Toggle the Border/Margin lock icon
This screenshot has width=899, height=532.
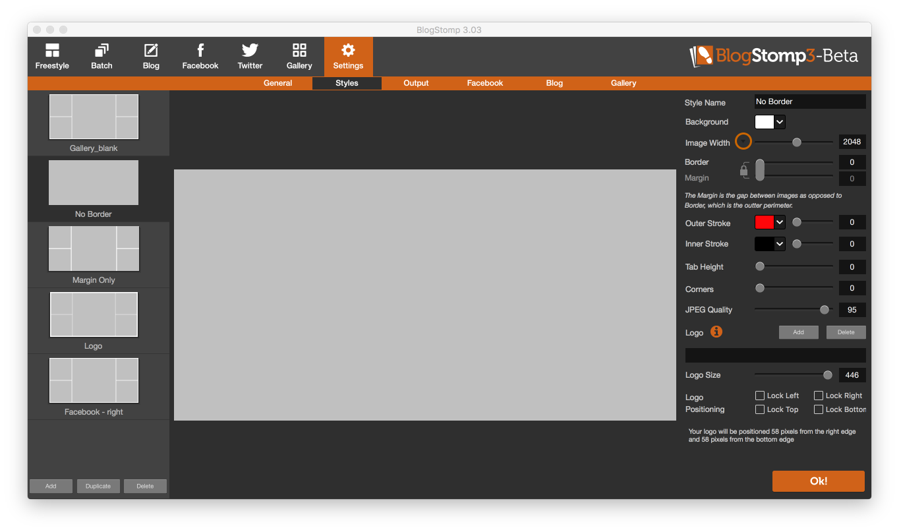point(744,170)
